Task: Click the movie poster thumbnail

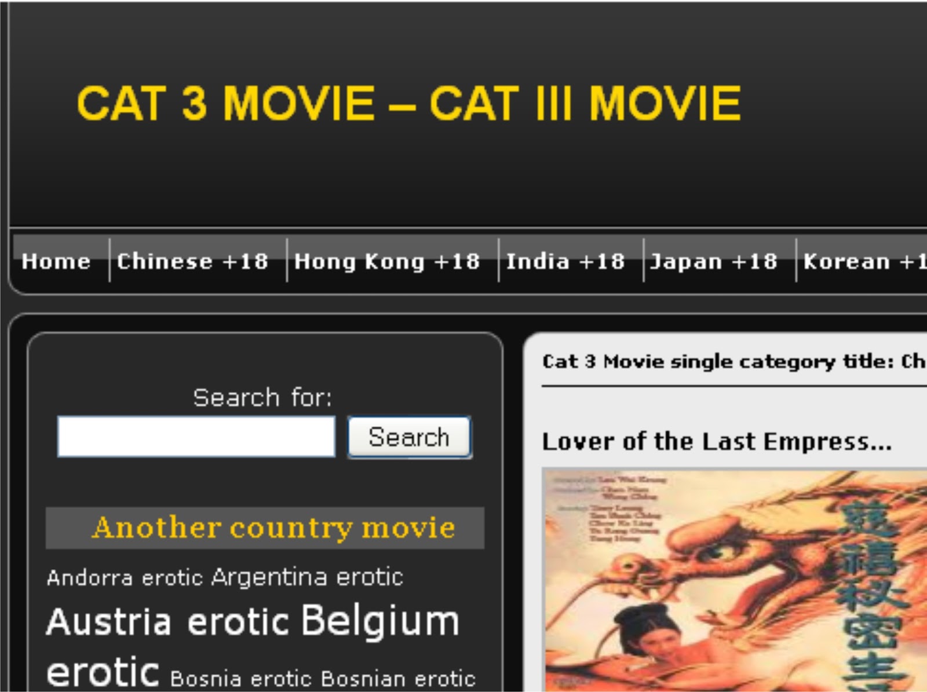Action: point(735,580)
